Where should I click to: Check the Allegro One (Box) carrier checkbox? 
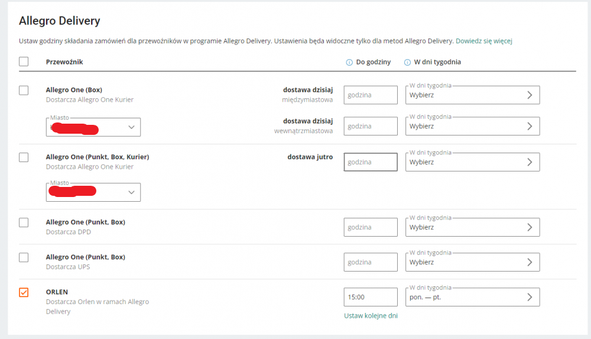[x=24, y=91]
